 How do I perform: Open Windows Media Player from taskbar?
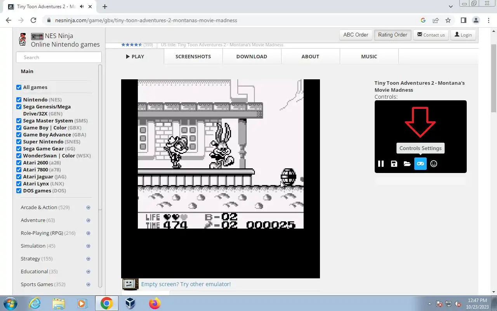coord(82,303)
